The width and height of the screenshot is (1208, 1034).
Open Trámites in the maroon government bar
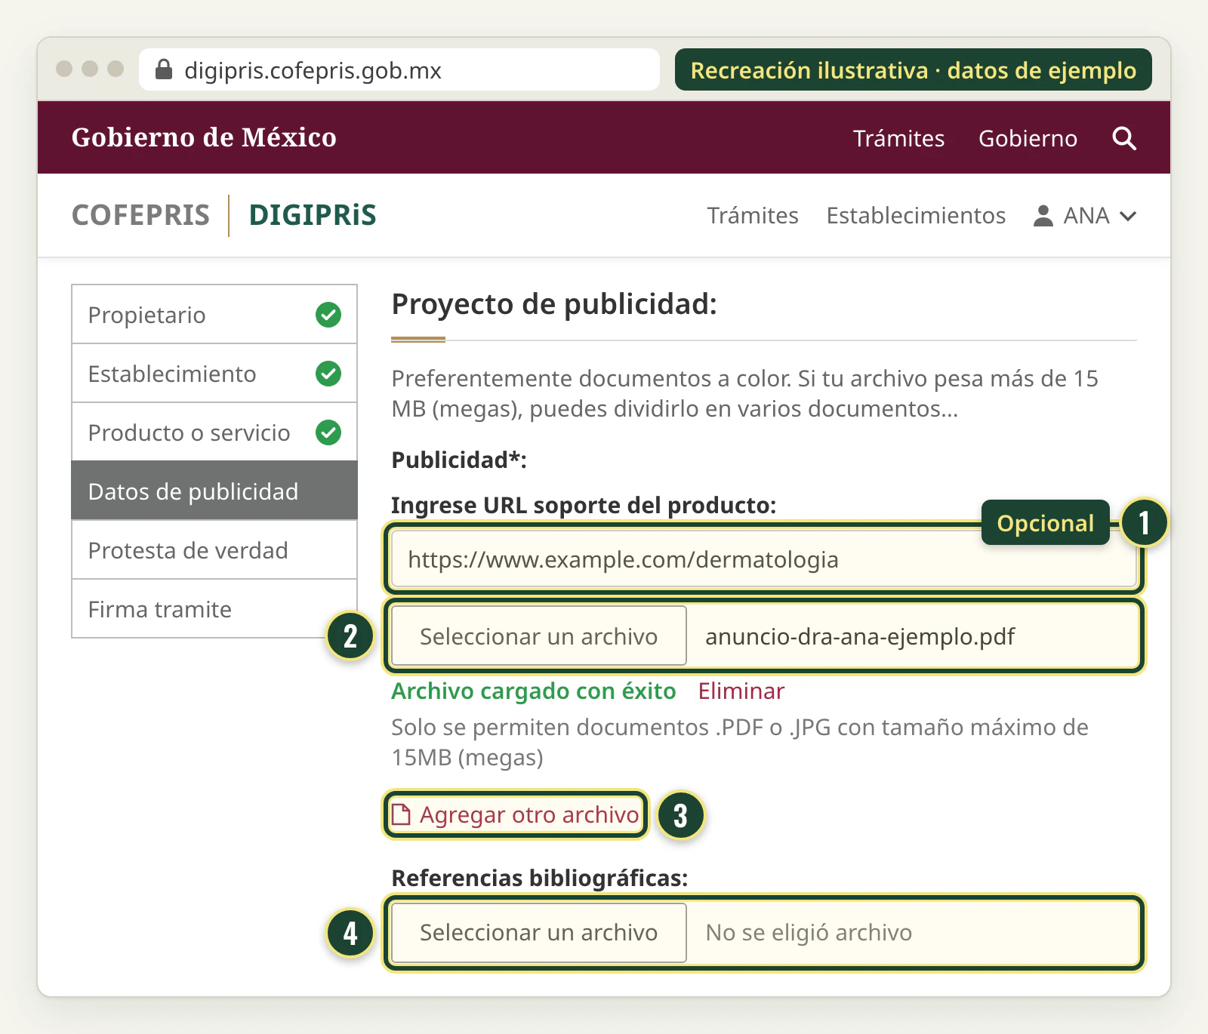coord(898,138)
